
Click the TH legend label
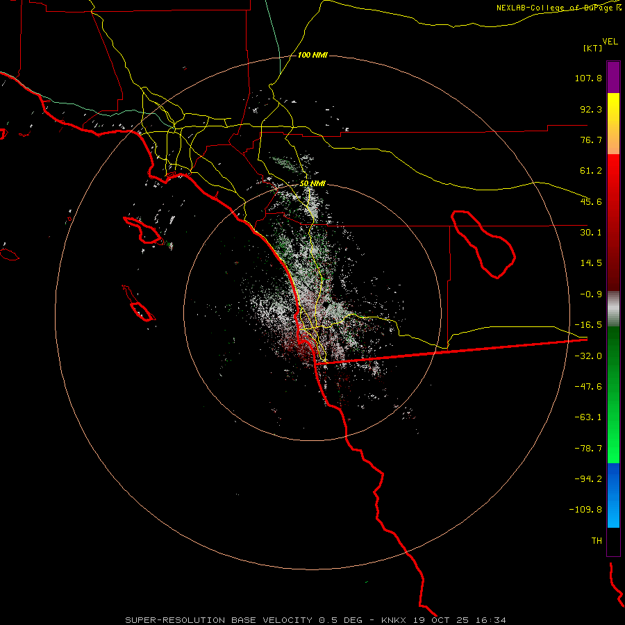coord(597,541)
